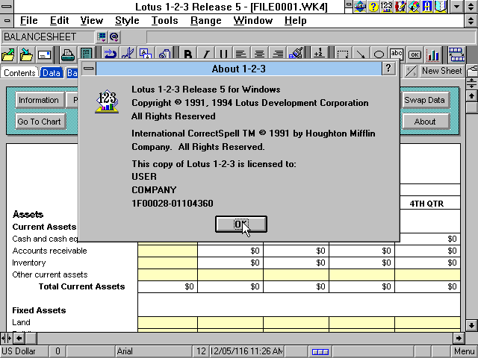Open the Help menu
The image size is (478, 358).
tap(296, 20)
